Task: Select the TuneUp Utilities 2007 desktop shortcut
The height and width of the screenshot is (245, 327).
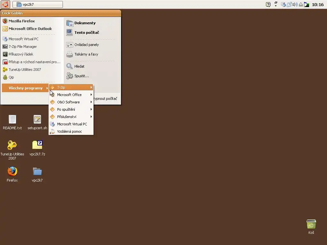Action: 12,150
